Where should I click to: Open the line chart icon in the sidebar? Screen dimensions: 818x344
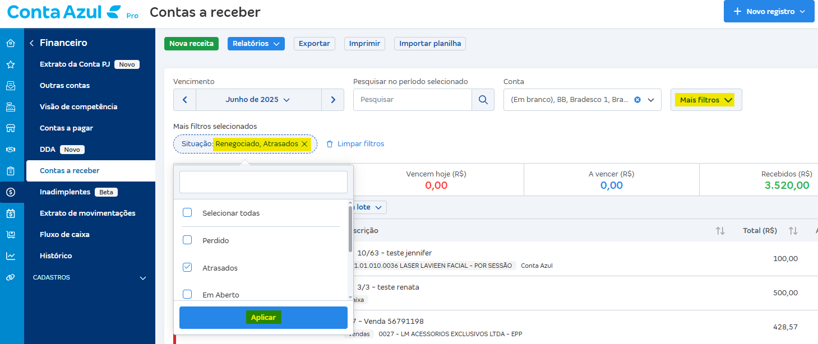pos(11,255)
